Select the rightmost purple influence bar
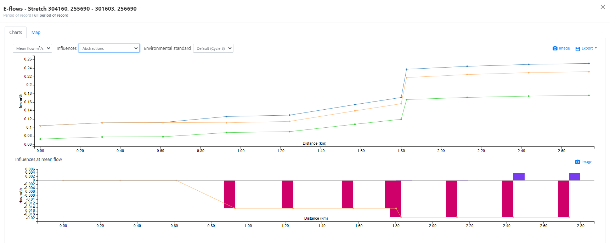Screen dimensions: 610x243 coord(575,177)
